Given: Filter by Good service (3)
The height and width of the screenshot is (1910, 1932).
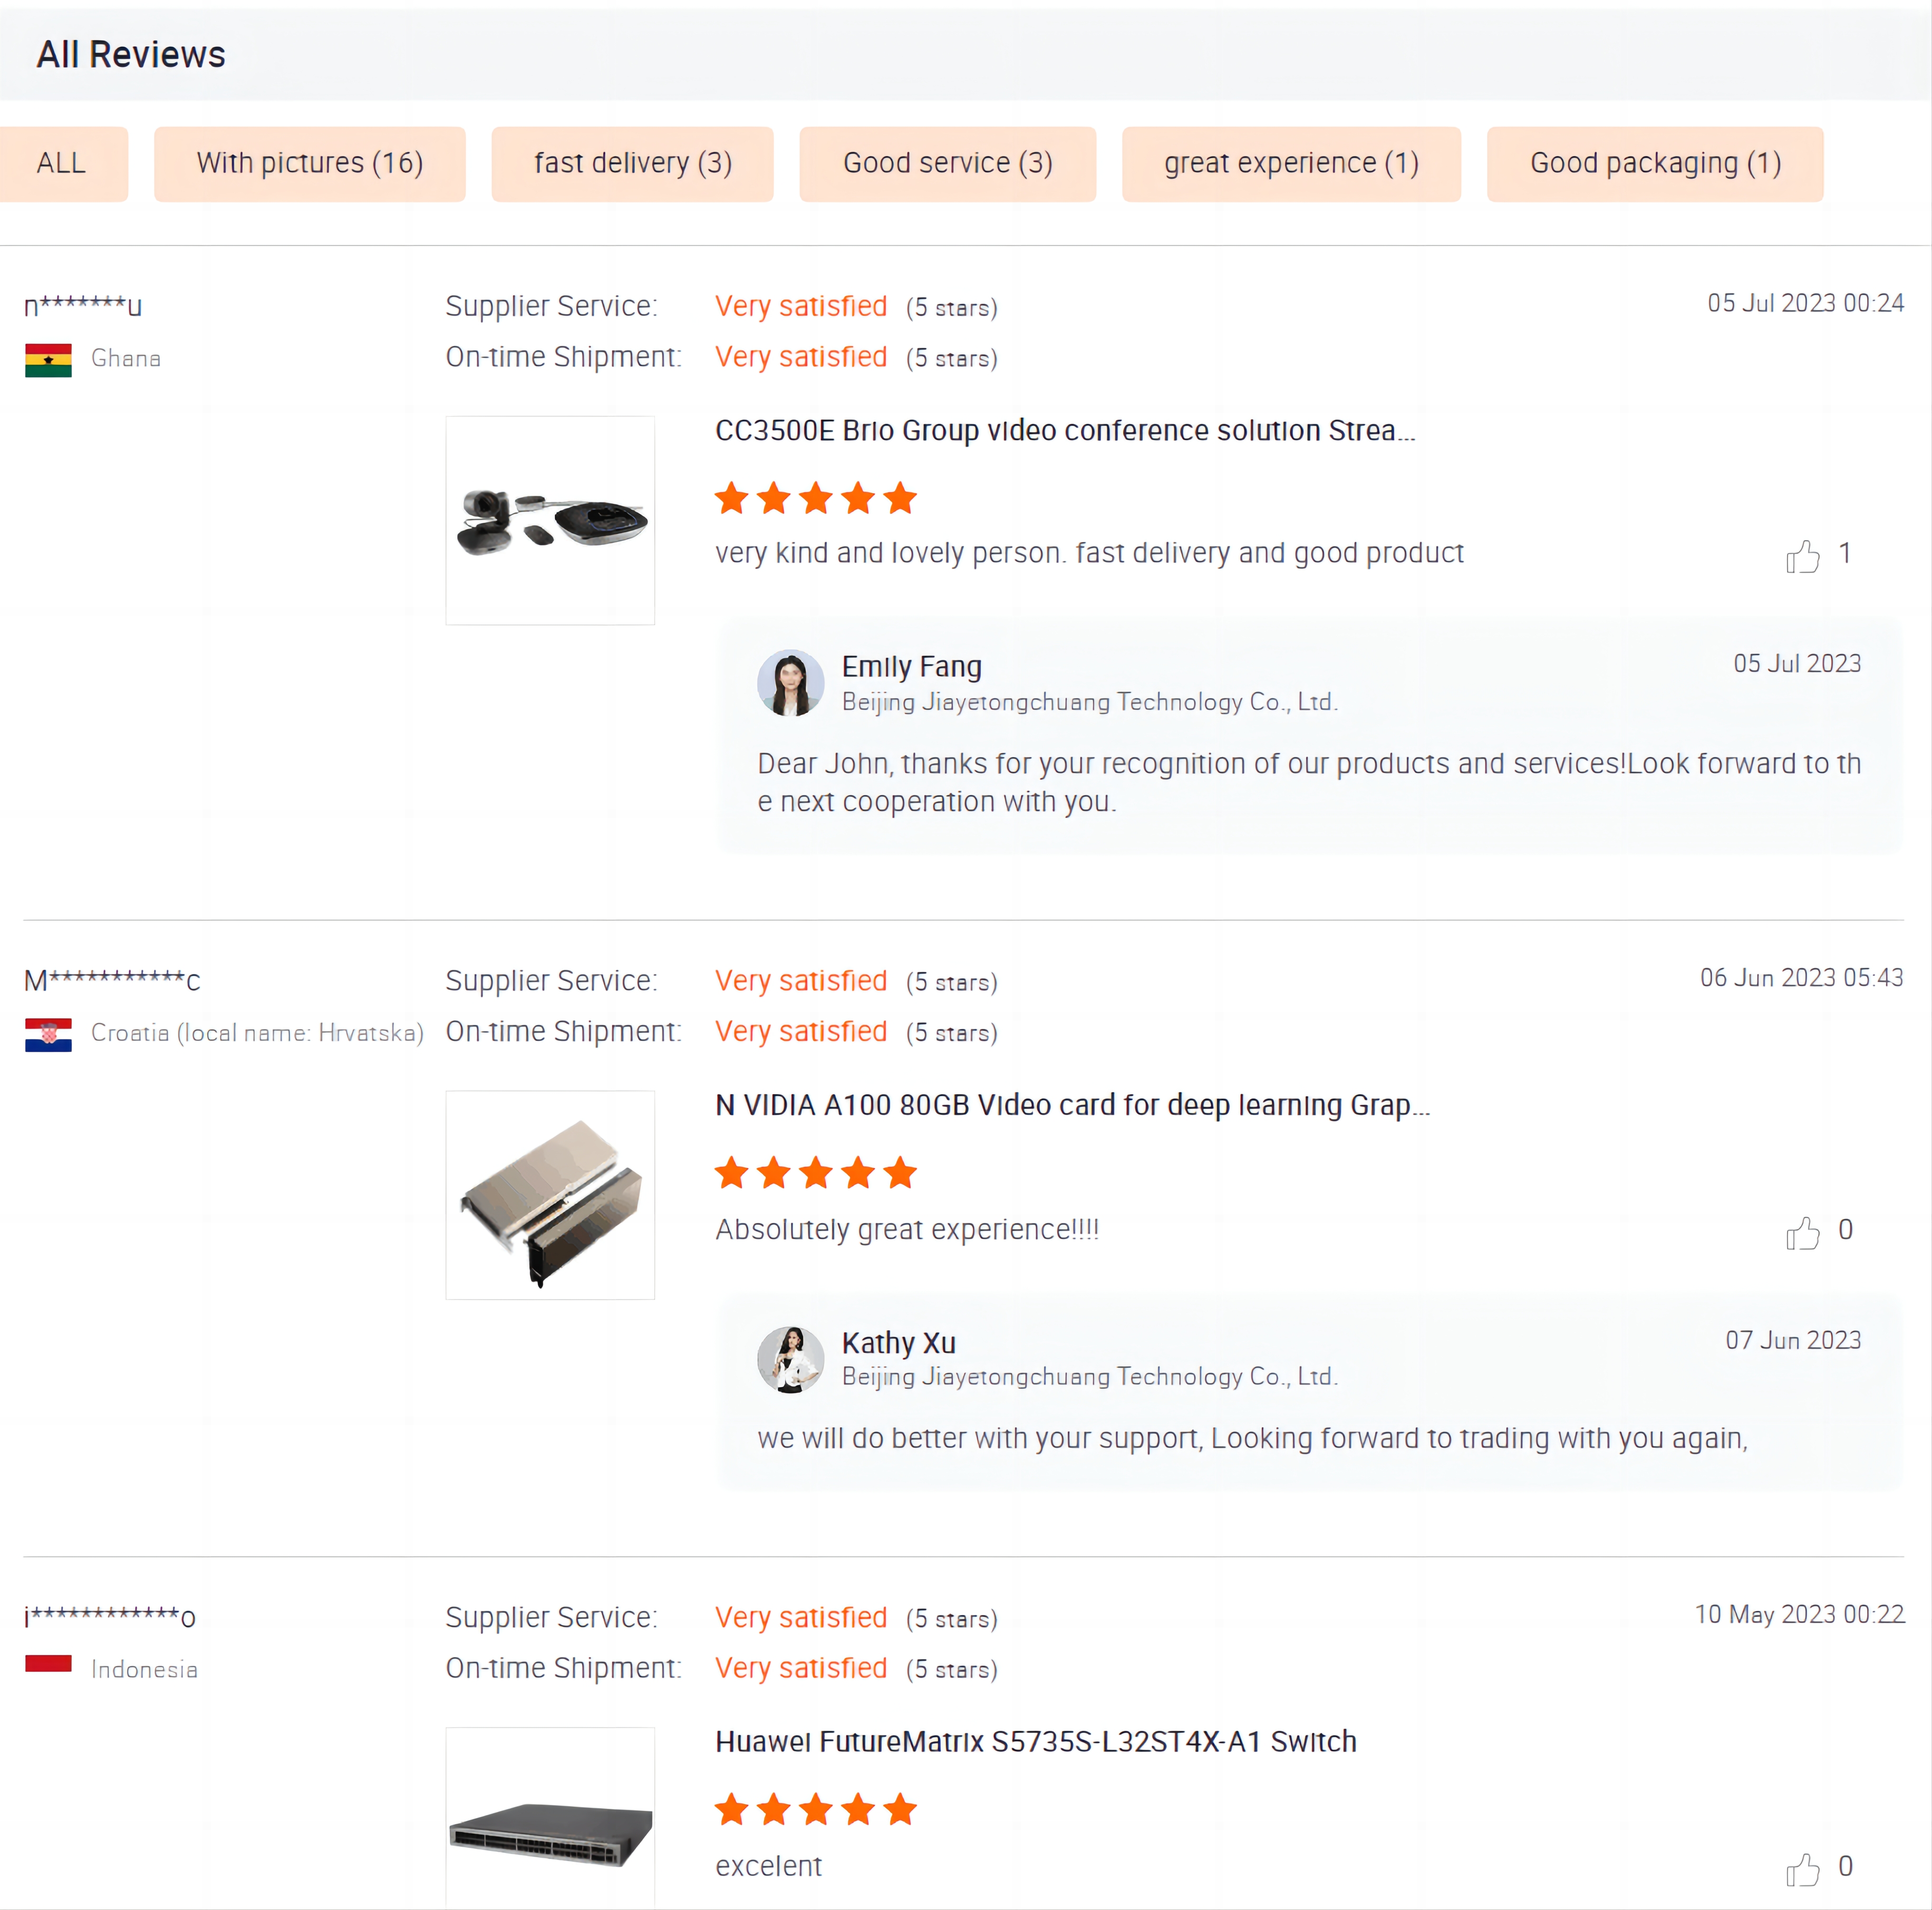Looking at the screenshot, I should coord(947,164).
